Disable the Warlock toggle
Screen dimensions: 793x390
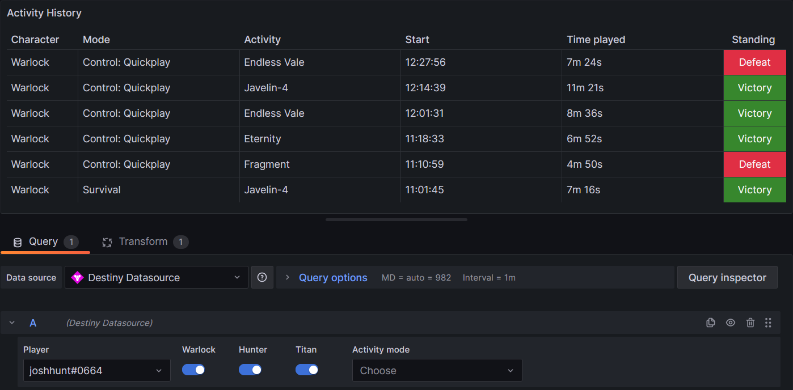pos(193,369)
